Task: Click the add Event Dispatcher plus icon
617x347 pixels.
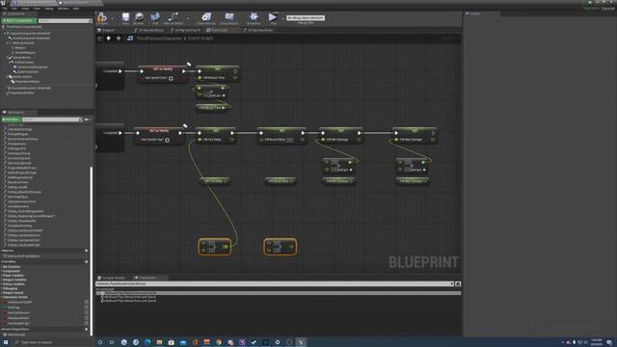Action: (86, 330)
